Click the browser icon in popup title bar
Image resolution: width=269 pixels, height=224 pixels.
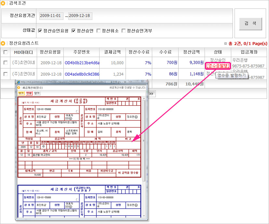(19, 82)
